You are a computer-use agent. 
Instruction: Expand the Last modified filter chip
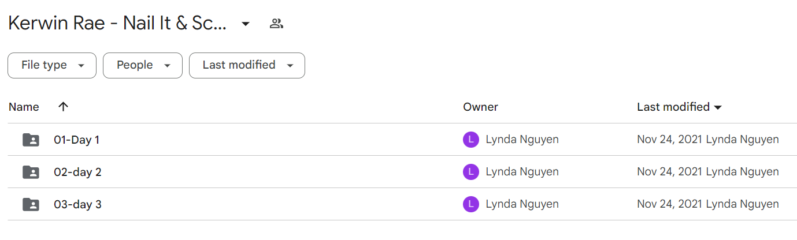pos(247,65)
